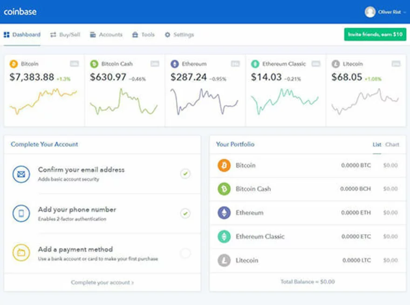
Task: Click the Bitcoin Cash icon in the price card
Action: click(x=94, y=64)
